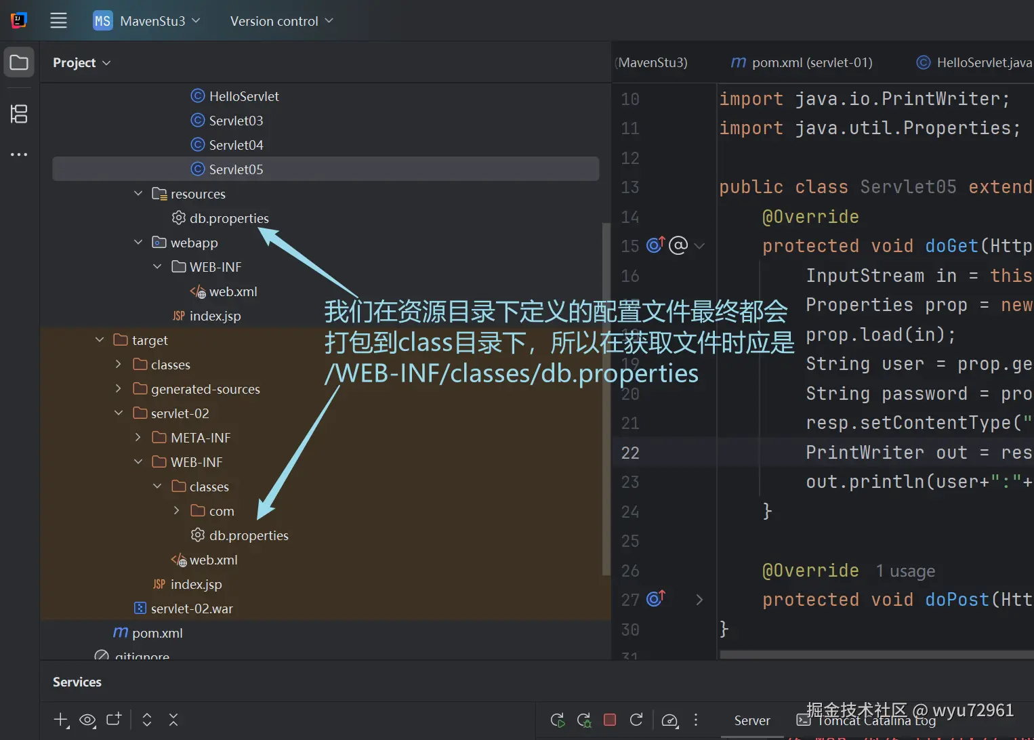The width and height of the screenshot is (1034, 740).
Task: Collapse all services
Action: point(173,720)
